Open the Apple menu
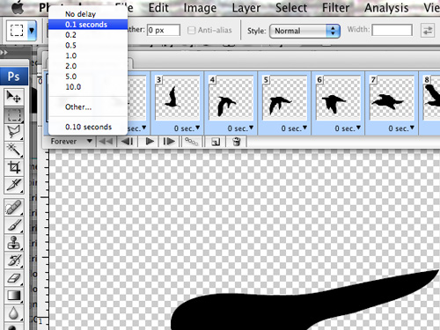Screen dimensions: 440x330 [x=18, y=8]
